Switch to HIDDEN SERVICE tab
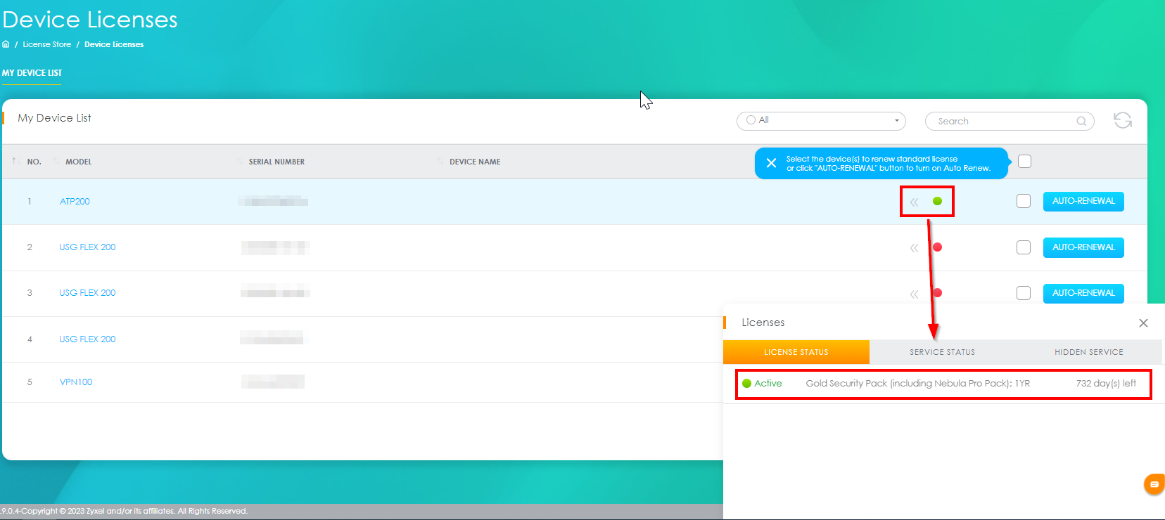The image size is (1165, 520). [1089, 352]
